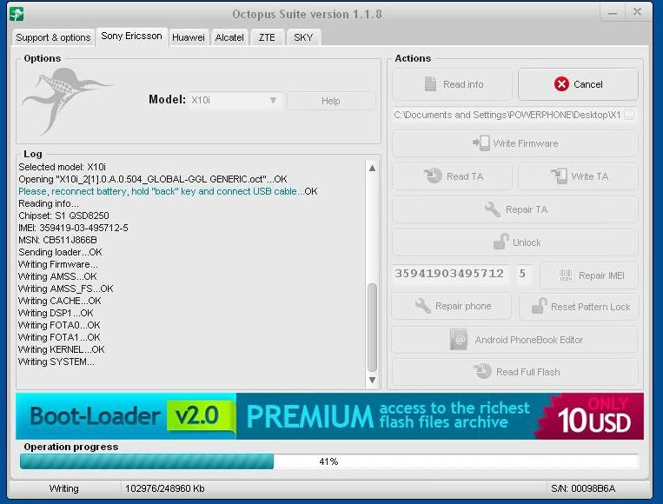663x504 pixels.
Task: Select the Alcatel tab
Action: 229,37
